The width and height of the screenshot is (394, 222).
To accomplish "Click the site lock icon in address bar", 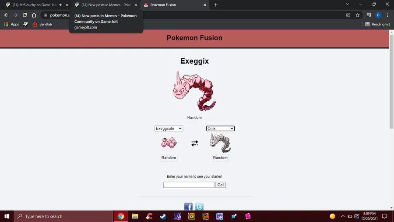I will point(46,15).
